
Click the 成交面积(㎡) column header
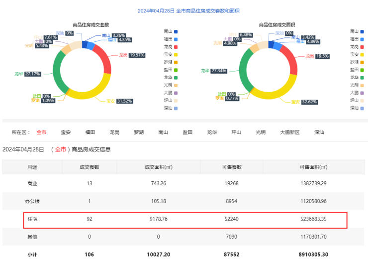(x=159, y=167)
